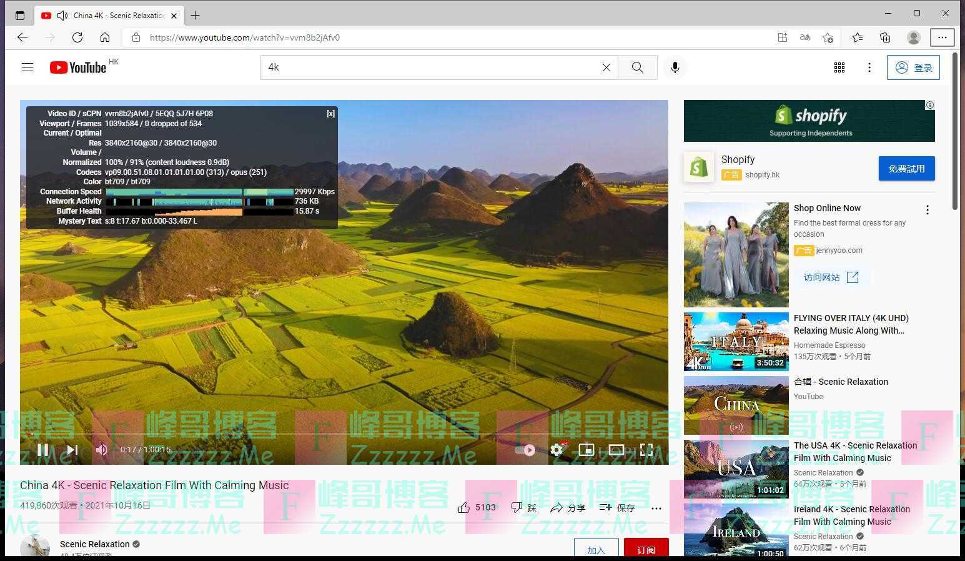Click the Shopify free trial button
This screenshot has height=561, width=965.
tap(906, 169)
